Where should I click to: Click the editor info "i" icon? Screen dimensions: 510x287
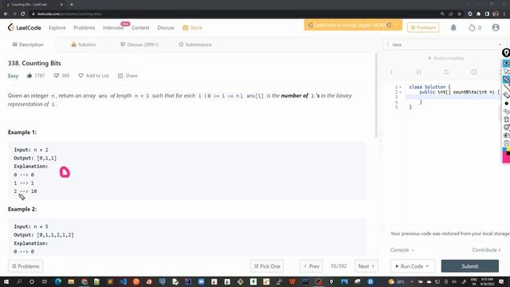coord(391,72)
